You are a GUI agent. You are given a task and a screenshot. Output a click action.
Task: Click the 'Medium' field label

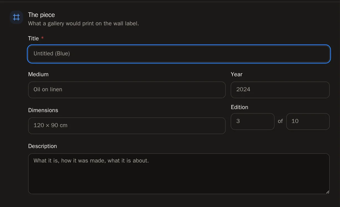[38, 74]
